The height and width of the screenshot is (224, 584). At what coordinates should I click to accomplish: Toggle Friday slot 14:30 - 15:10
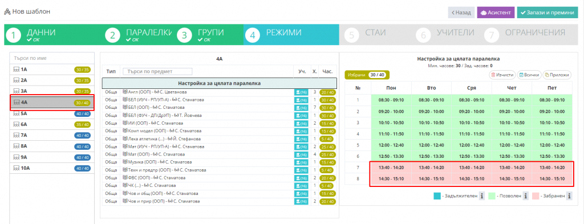552,179
